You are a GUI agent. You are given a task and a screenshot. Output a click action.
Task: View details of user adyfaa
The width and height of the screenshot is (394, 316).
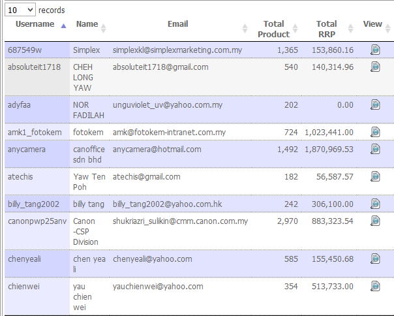375,104
